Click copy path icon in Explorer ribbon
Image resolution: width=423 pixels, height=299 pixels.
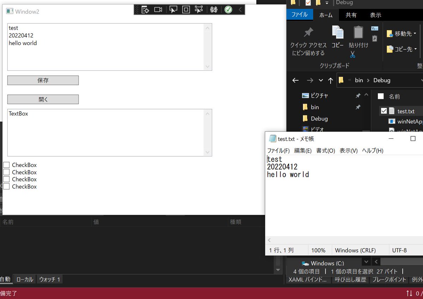375,28
